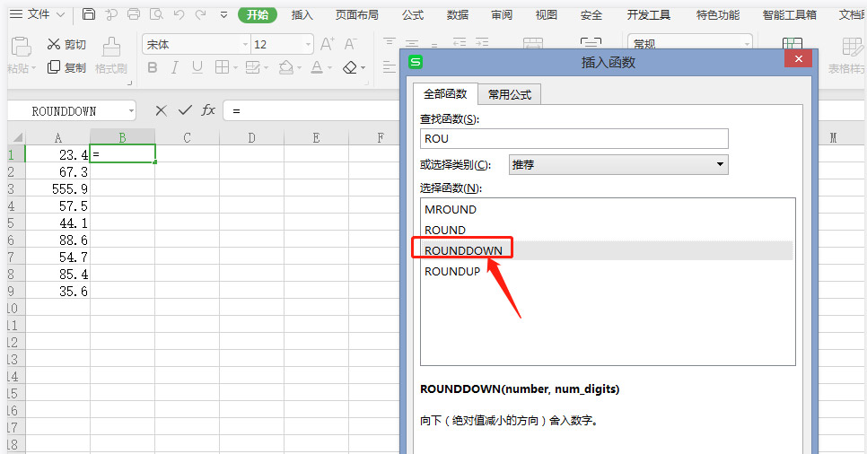Open the category 推荐 combo box
The width and height of the screenshot is (867, 454).
(x=618, y=164)
